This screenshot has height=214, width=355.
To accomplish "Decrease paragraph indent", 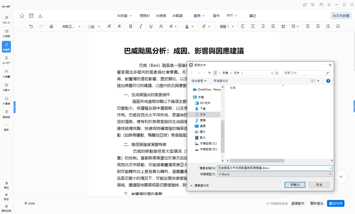I will pyautogui.click(x=308, y=26).
